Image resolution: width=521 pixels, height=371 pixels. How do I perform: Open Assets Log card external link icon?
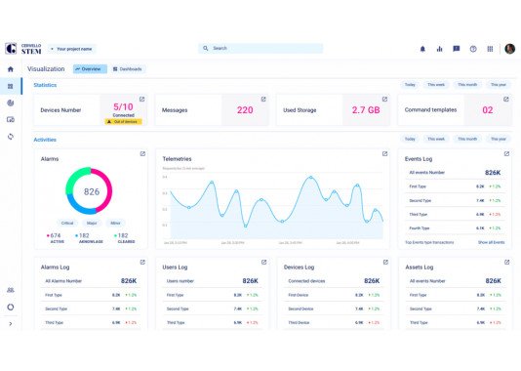coord(506,262)
